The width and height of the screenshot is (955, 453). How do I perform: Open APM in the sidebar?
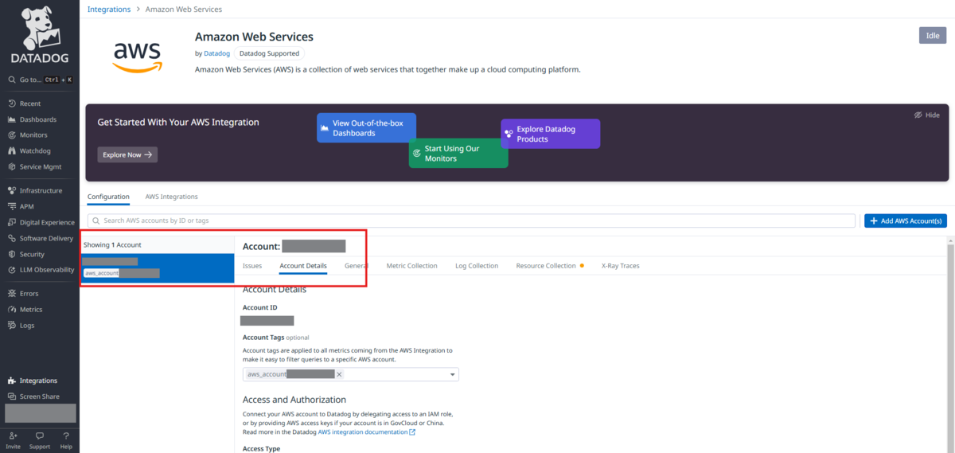coord(21,206)
